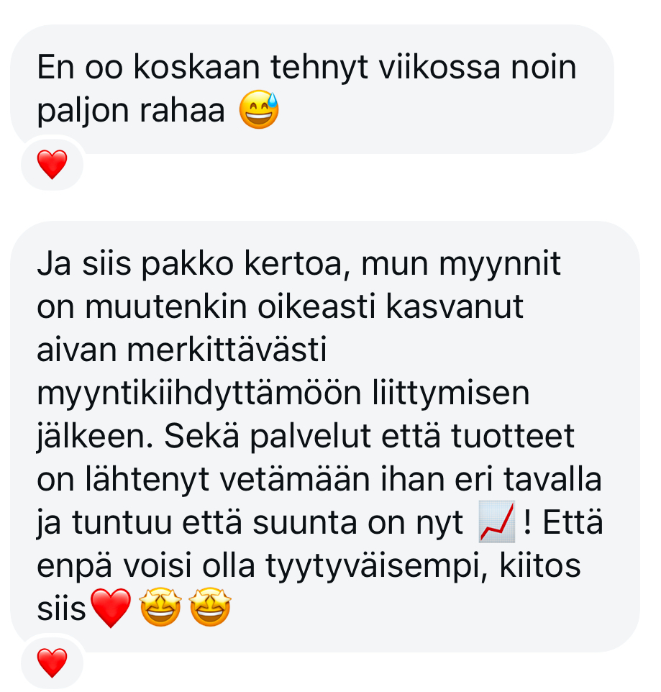The height and width of the screenshot is (692, 661).
Task: Select the 'En oo koskaan tehnyt' message bubble
Action: click(312, 89)
